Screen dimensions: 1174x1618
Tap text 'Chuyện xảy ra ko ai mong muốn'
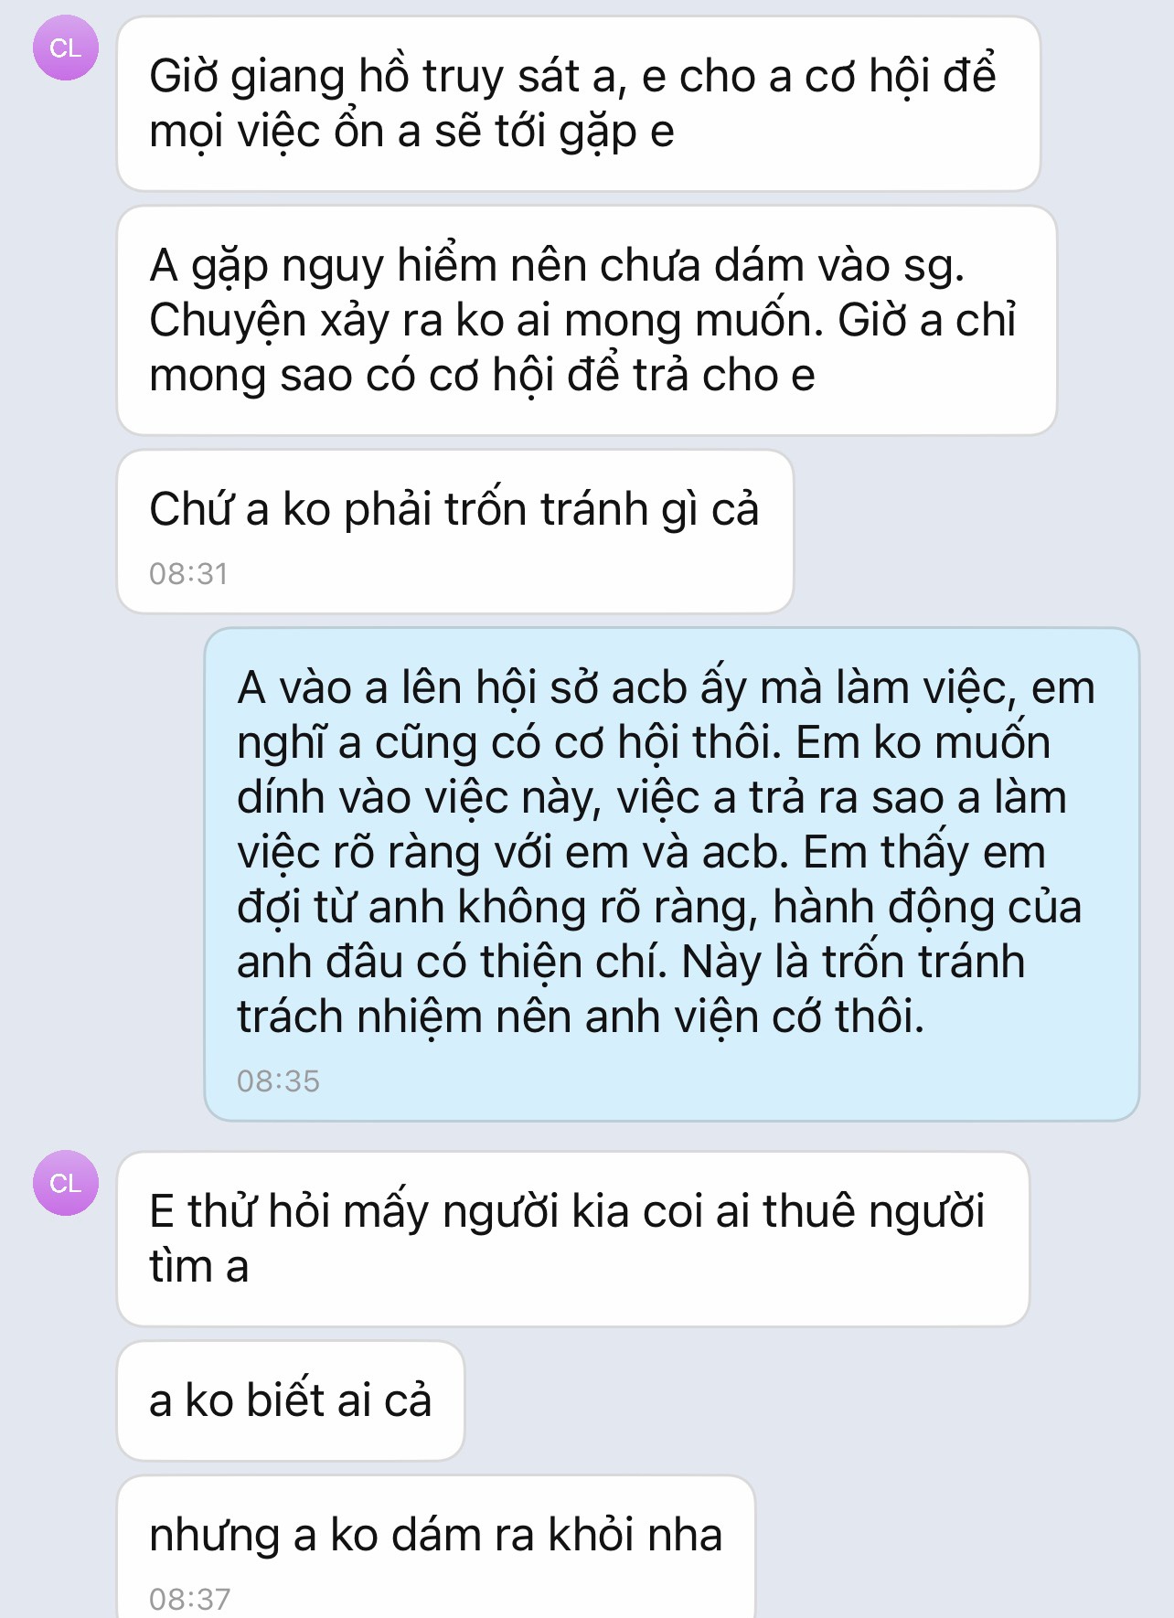click(486, 321)
